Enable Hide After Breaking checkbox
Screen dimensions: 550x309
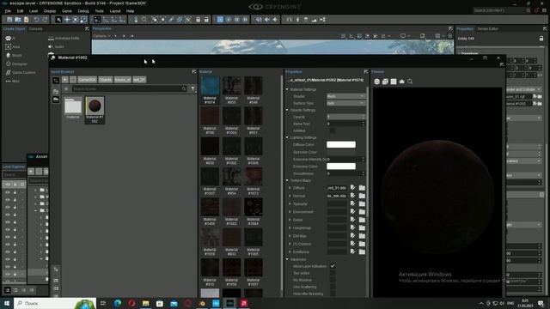[333, 294]
